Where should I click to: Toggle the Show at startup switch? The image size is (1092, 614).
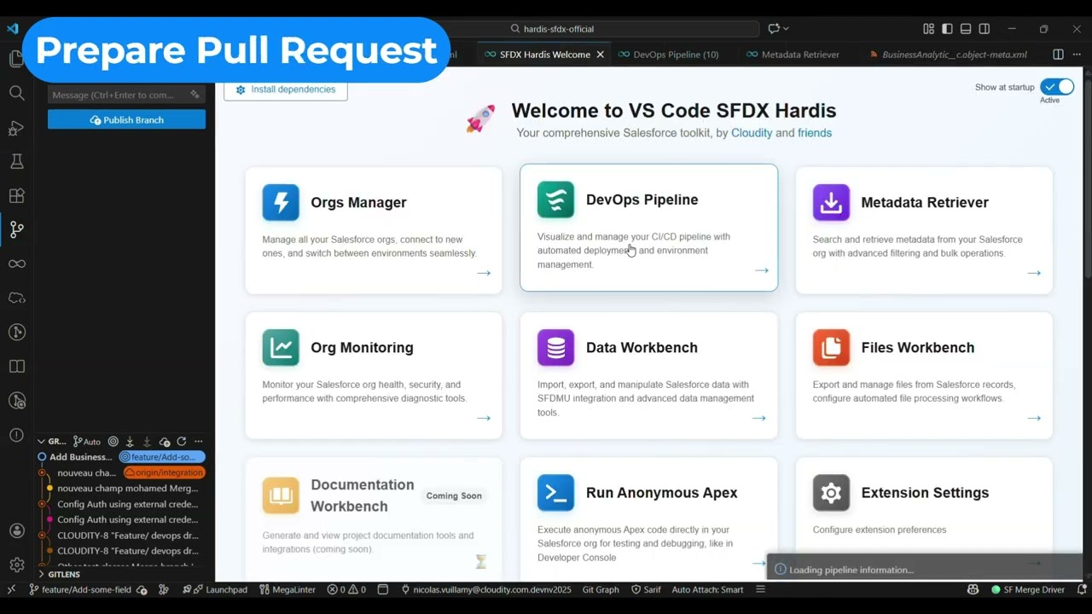(1057, 87)
